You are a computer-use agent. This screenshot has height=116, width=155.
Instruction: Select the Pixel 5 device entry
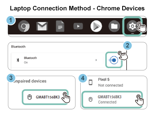114,82
